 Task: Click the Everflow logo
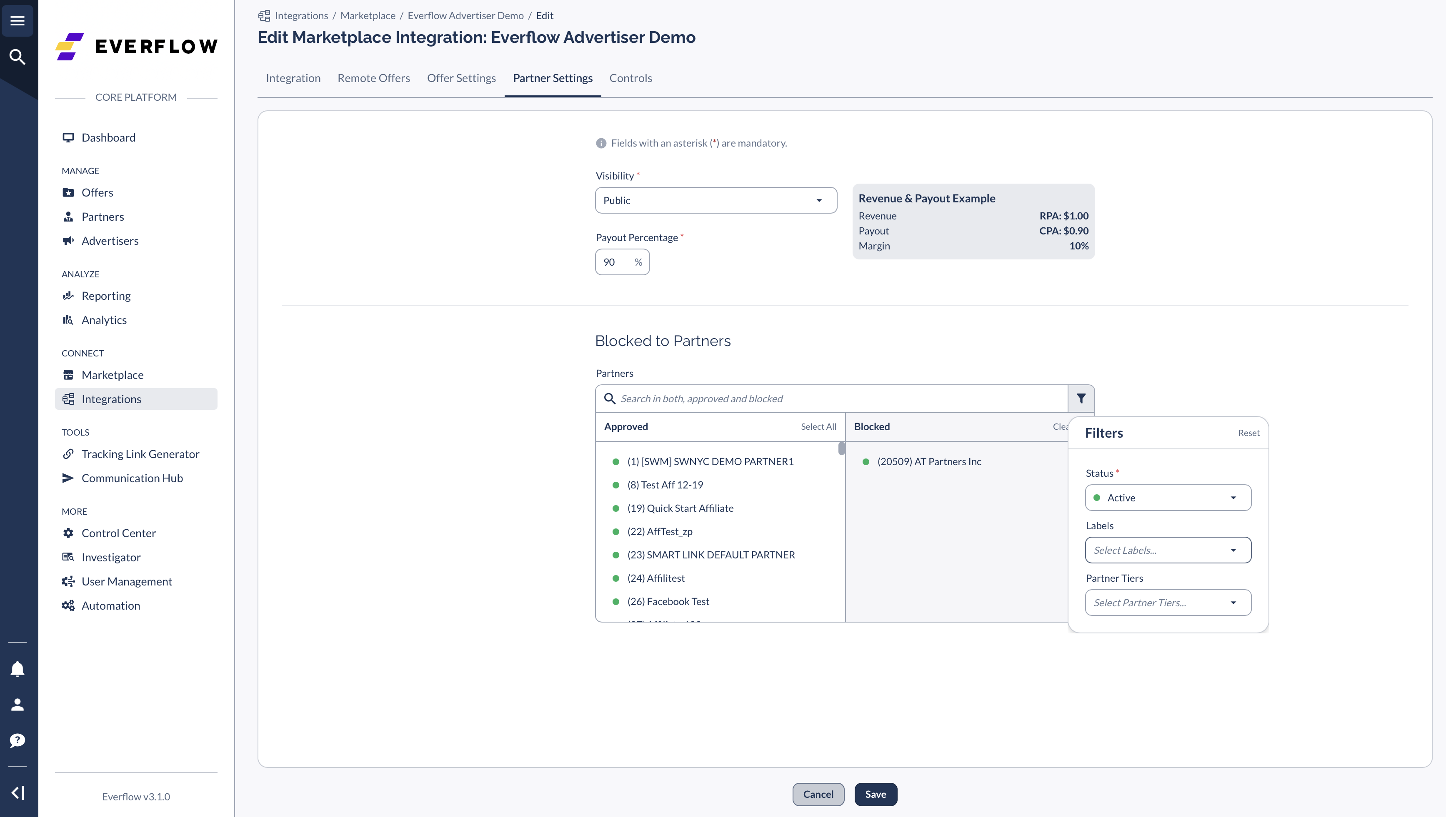click(x=136, y=46)
